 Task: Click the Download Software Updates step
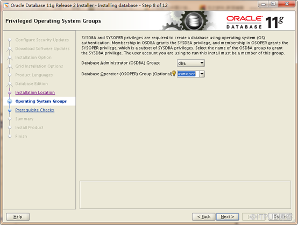point(42,48)
